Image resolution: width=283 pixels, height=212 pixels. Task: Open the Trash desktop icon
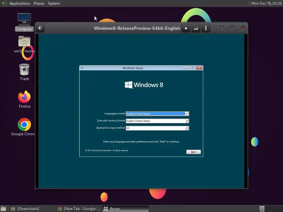pyautogui.click(x=24, y=72)
